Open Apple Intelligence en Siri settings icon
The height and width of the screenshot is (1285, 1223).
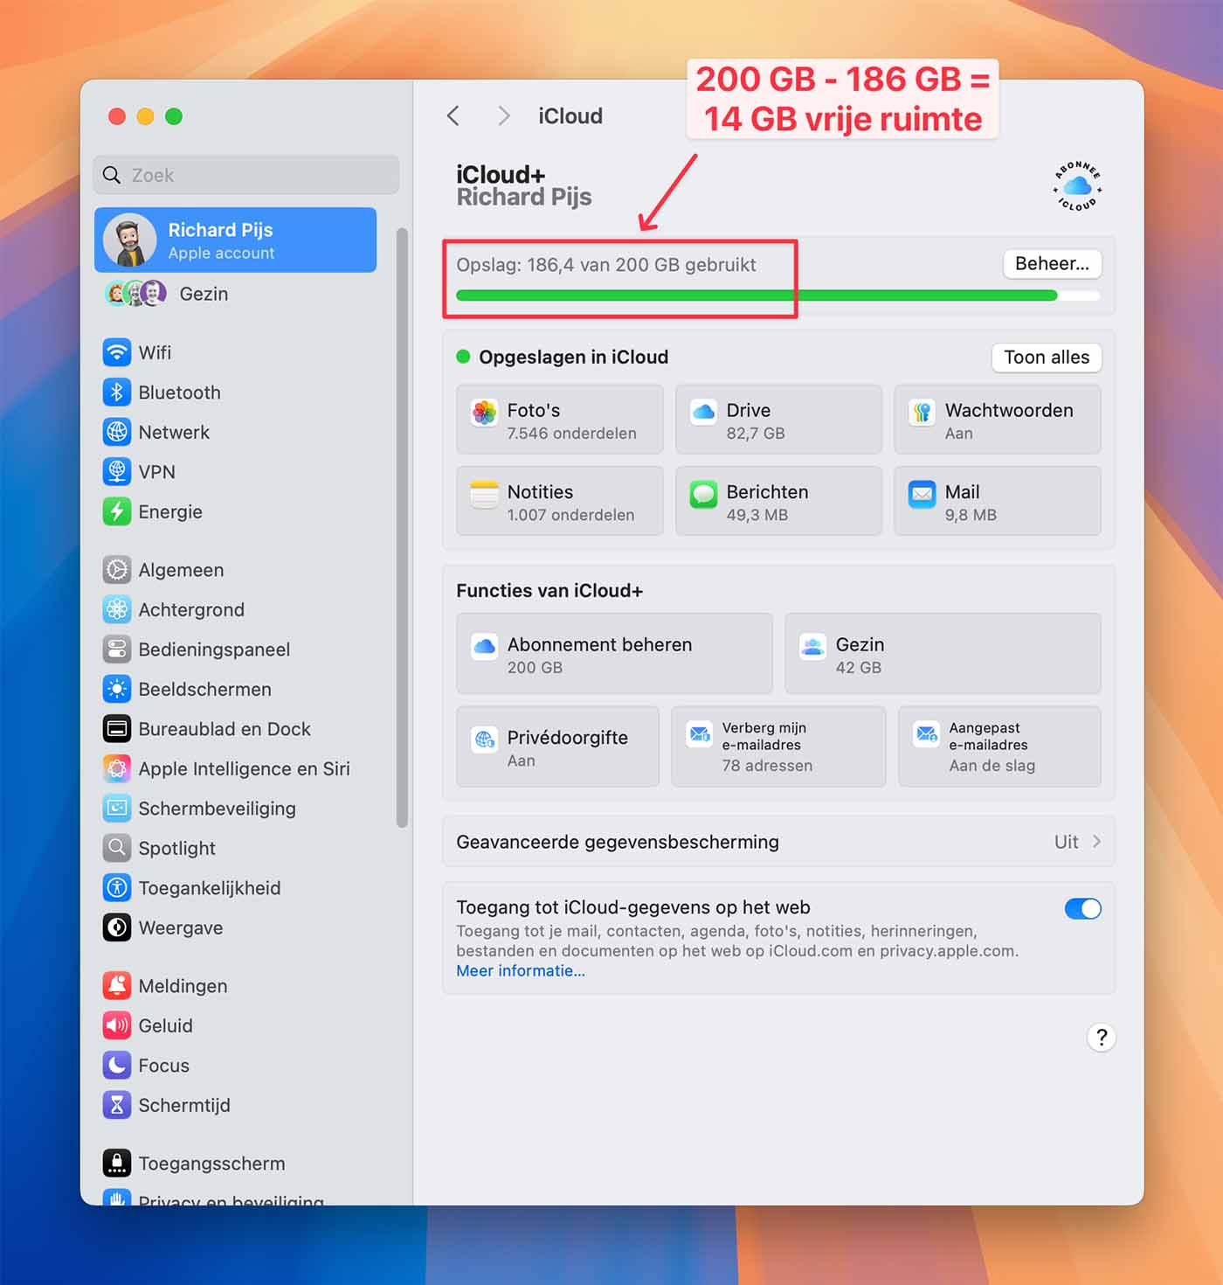(x=117, y=768)
